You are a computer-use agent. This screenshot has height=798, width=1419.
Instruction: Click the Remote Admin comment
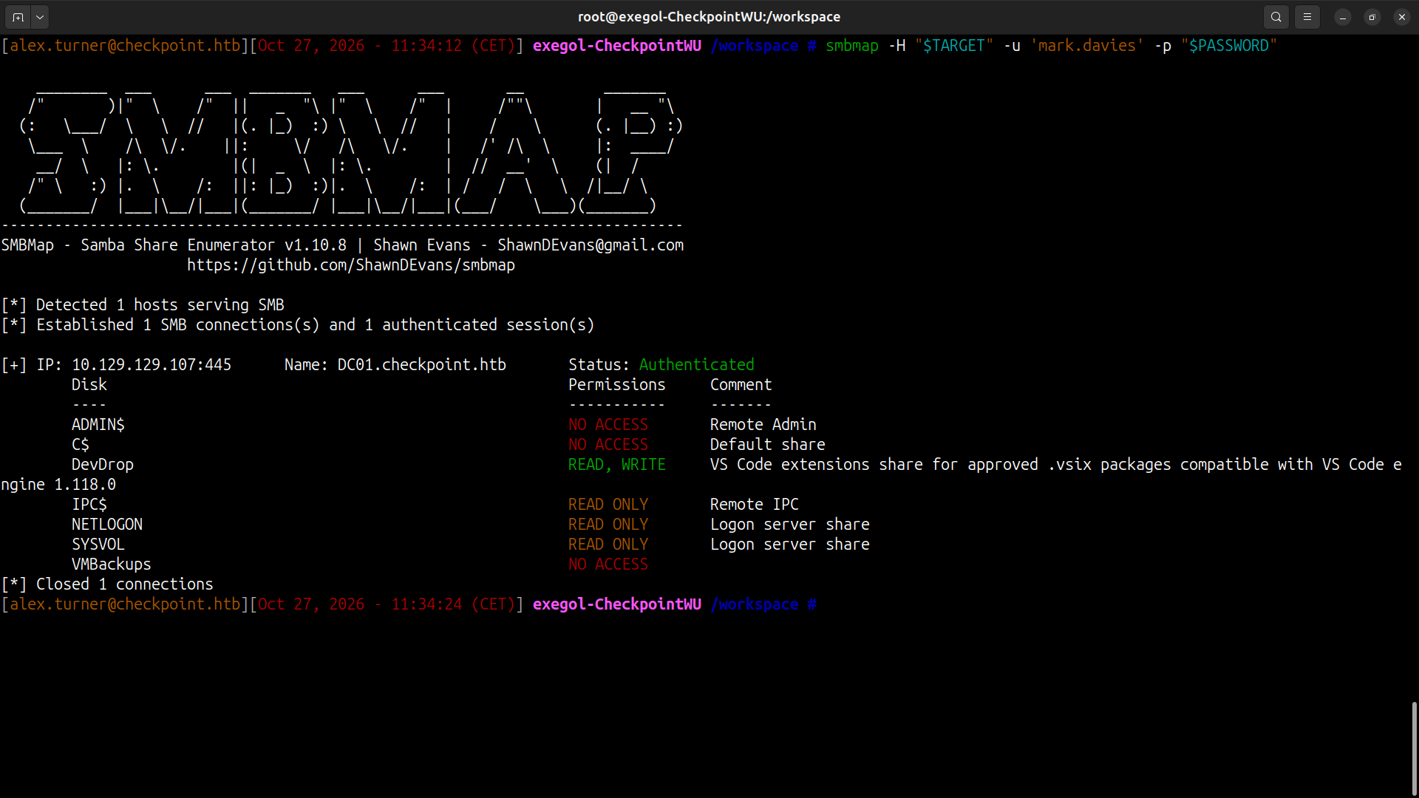pos(763,425)
